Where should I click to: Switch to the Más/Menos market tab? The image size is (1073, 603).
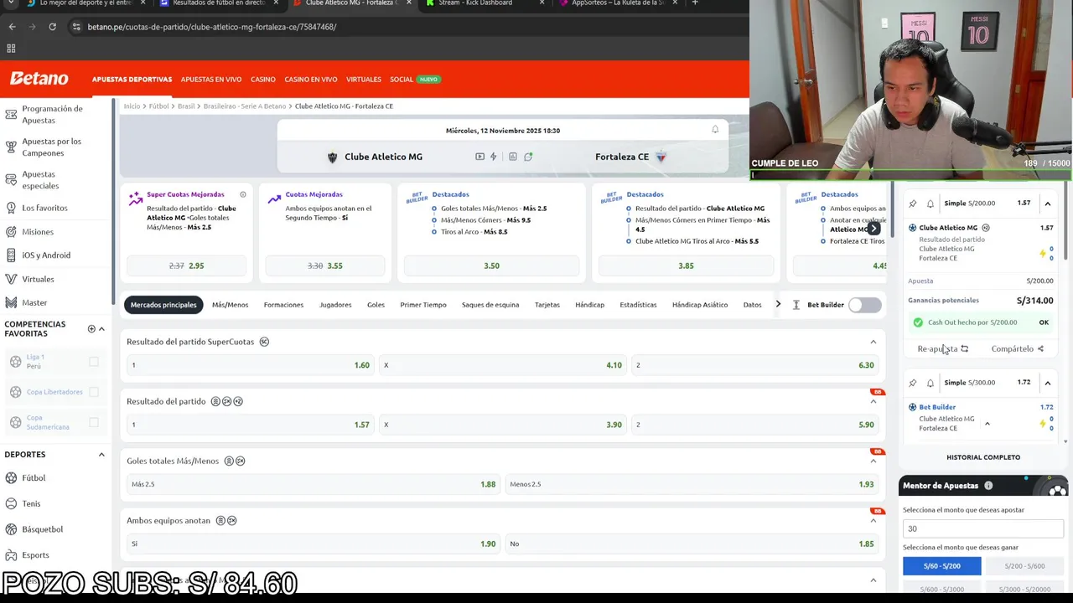pyautogui.click(x=230, y=305)
